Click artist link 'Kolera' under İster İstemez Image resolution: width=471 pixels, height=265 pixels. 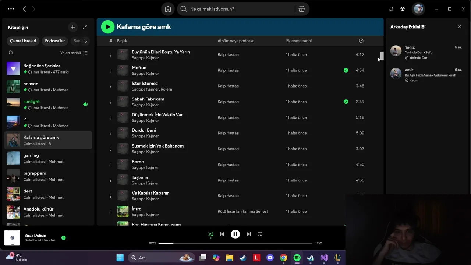(x=166, y=89)
